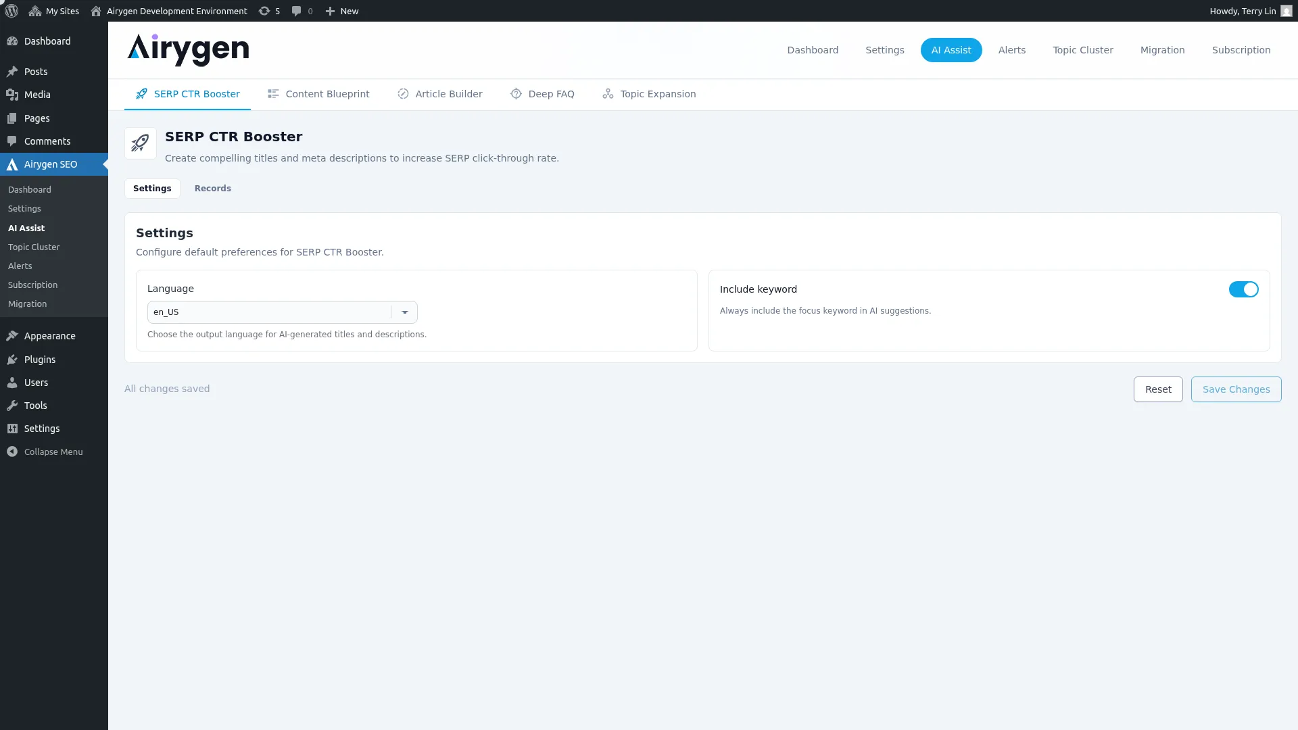Image resolution: width=1298 pixels, height=730 pixels.
Task: Open the updates icon showing 5
Action: tap(269, 11)
